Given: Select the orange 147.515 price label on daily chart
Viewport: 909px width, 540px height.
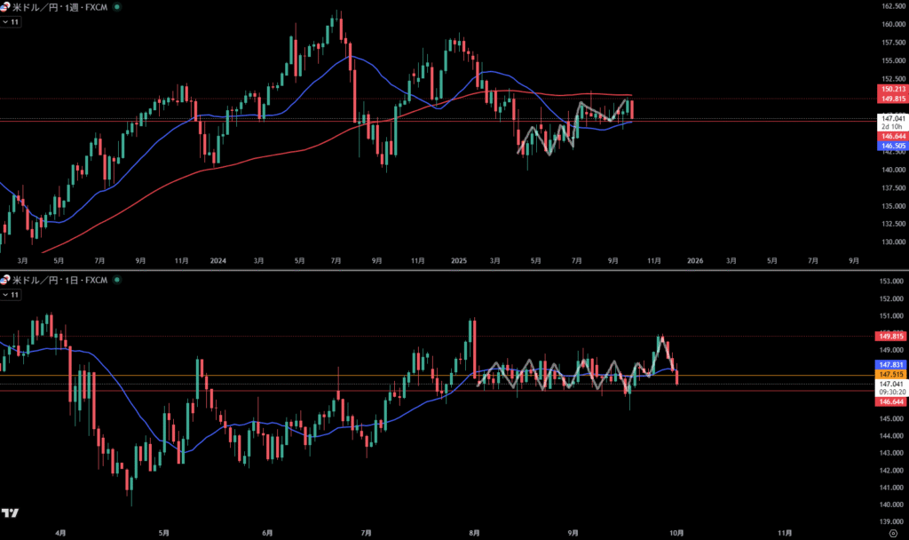Looking at the screenshot, I should [892, 375].
